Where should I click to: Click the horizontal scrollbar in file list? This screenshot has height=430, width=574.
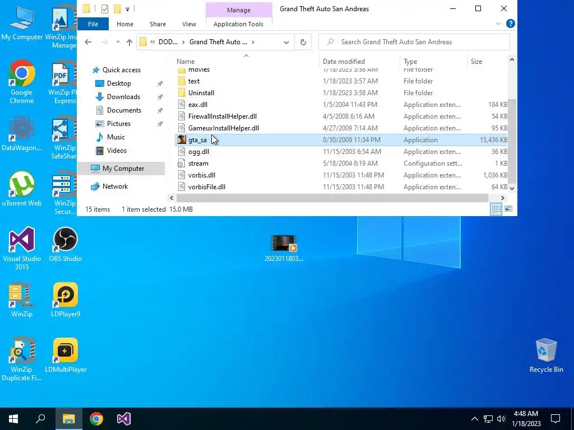332,198
